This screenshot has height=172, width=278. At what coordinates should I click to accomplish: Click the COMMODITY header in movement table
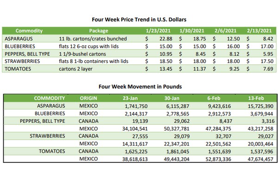point(50,98)
